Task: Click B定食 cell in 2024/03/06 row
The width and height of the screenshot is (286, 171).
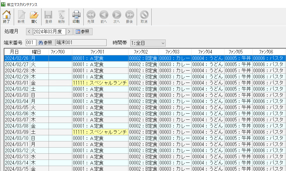Action: (x=143, y=114)
